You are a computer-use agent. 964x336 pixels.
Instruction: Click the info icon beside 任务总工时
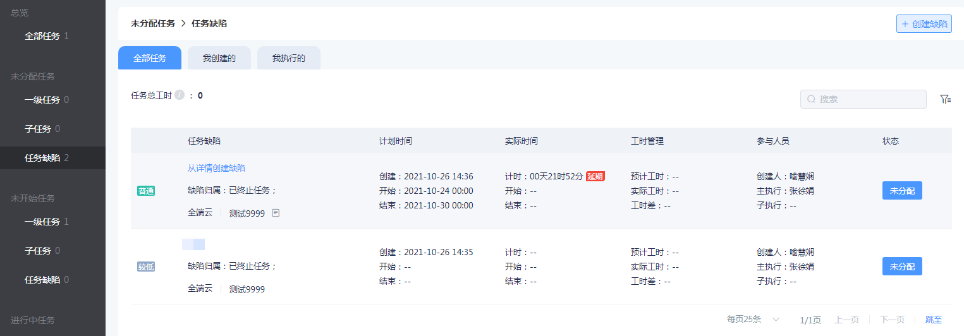[x=180, y=95]
